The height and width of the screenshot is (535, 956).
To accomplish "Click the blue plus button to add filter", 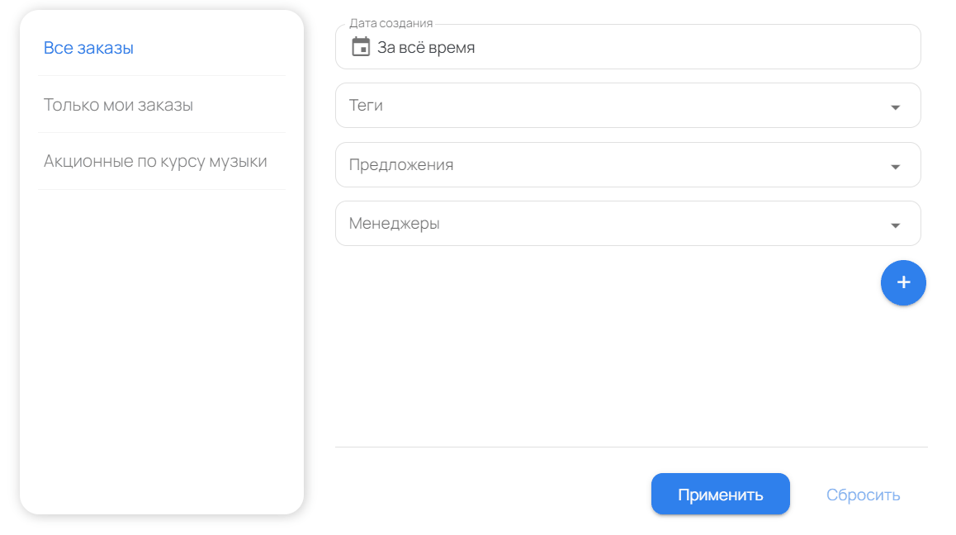I will (903, 282).
